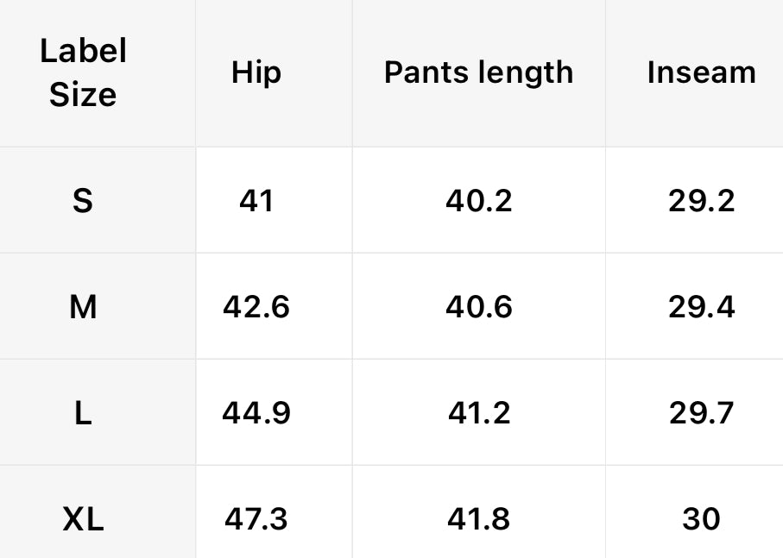Click hip value 41 for size S
Image resolution: width=783 pixels, height=558 pixels.
256,201
